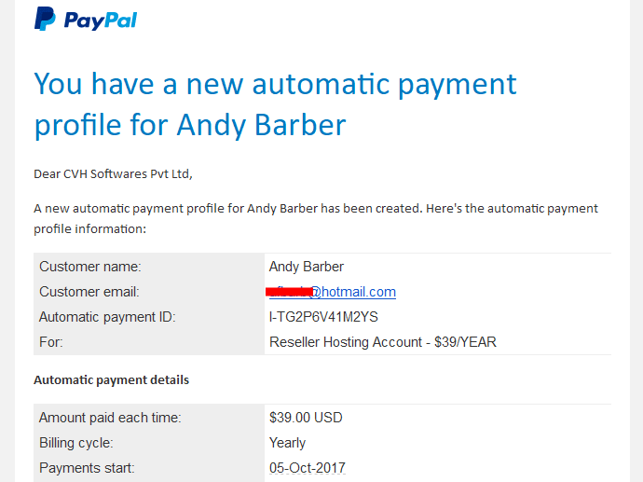643x482 pixels.
Task: Click the new automatic payment profile headline
Action: [275, 104]
